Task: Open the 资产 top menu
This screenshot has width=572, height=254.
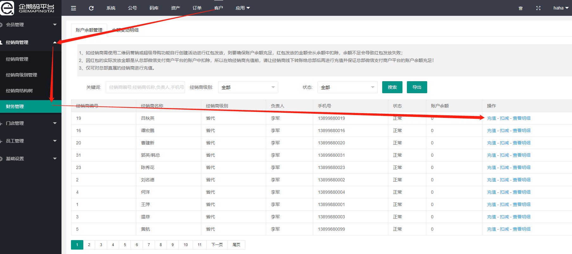Action: (176, 8)
